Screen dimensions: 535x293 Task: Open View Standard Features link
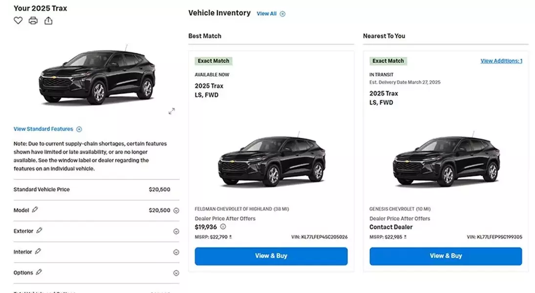pos(48,129)
